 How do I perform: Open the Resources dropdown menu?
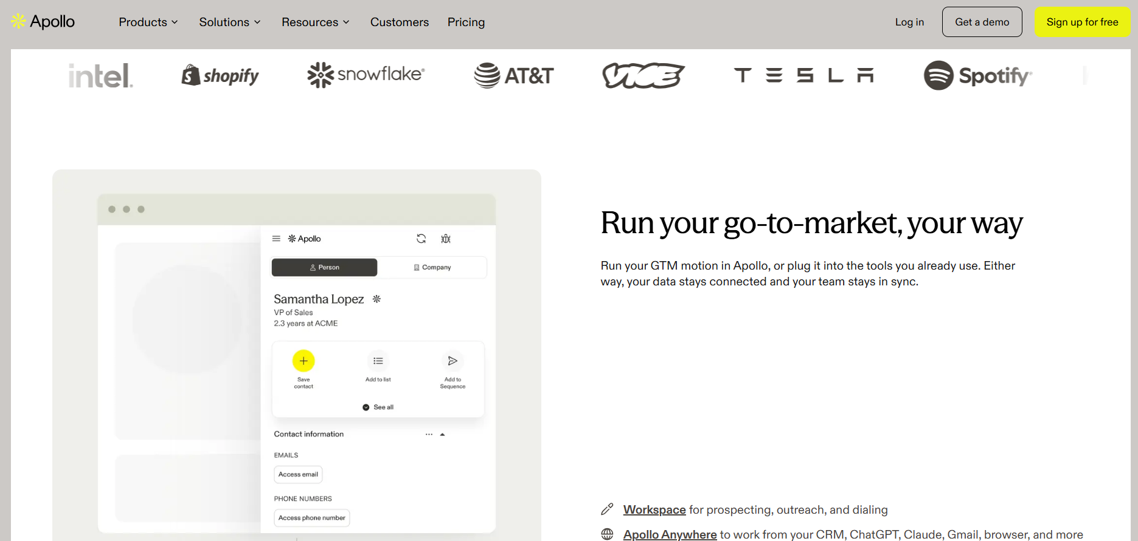(x=316, y=22)
